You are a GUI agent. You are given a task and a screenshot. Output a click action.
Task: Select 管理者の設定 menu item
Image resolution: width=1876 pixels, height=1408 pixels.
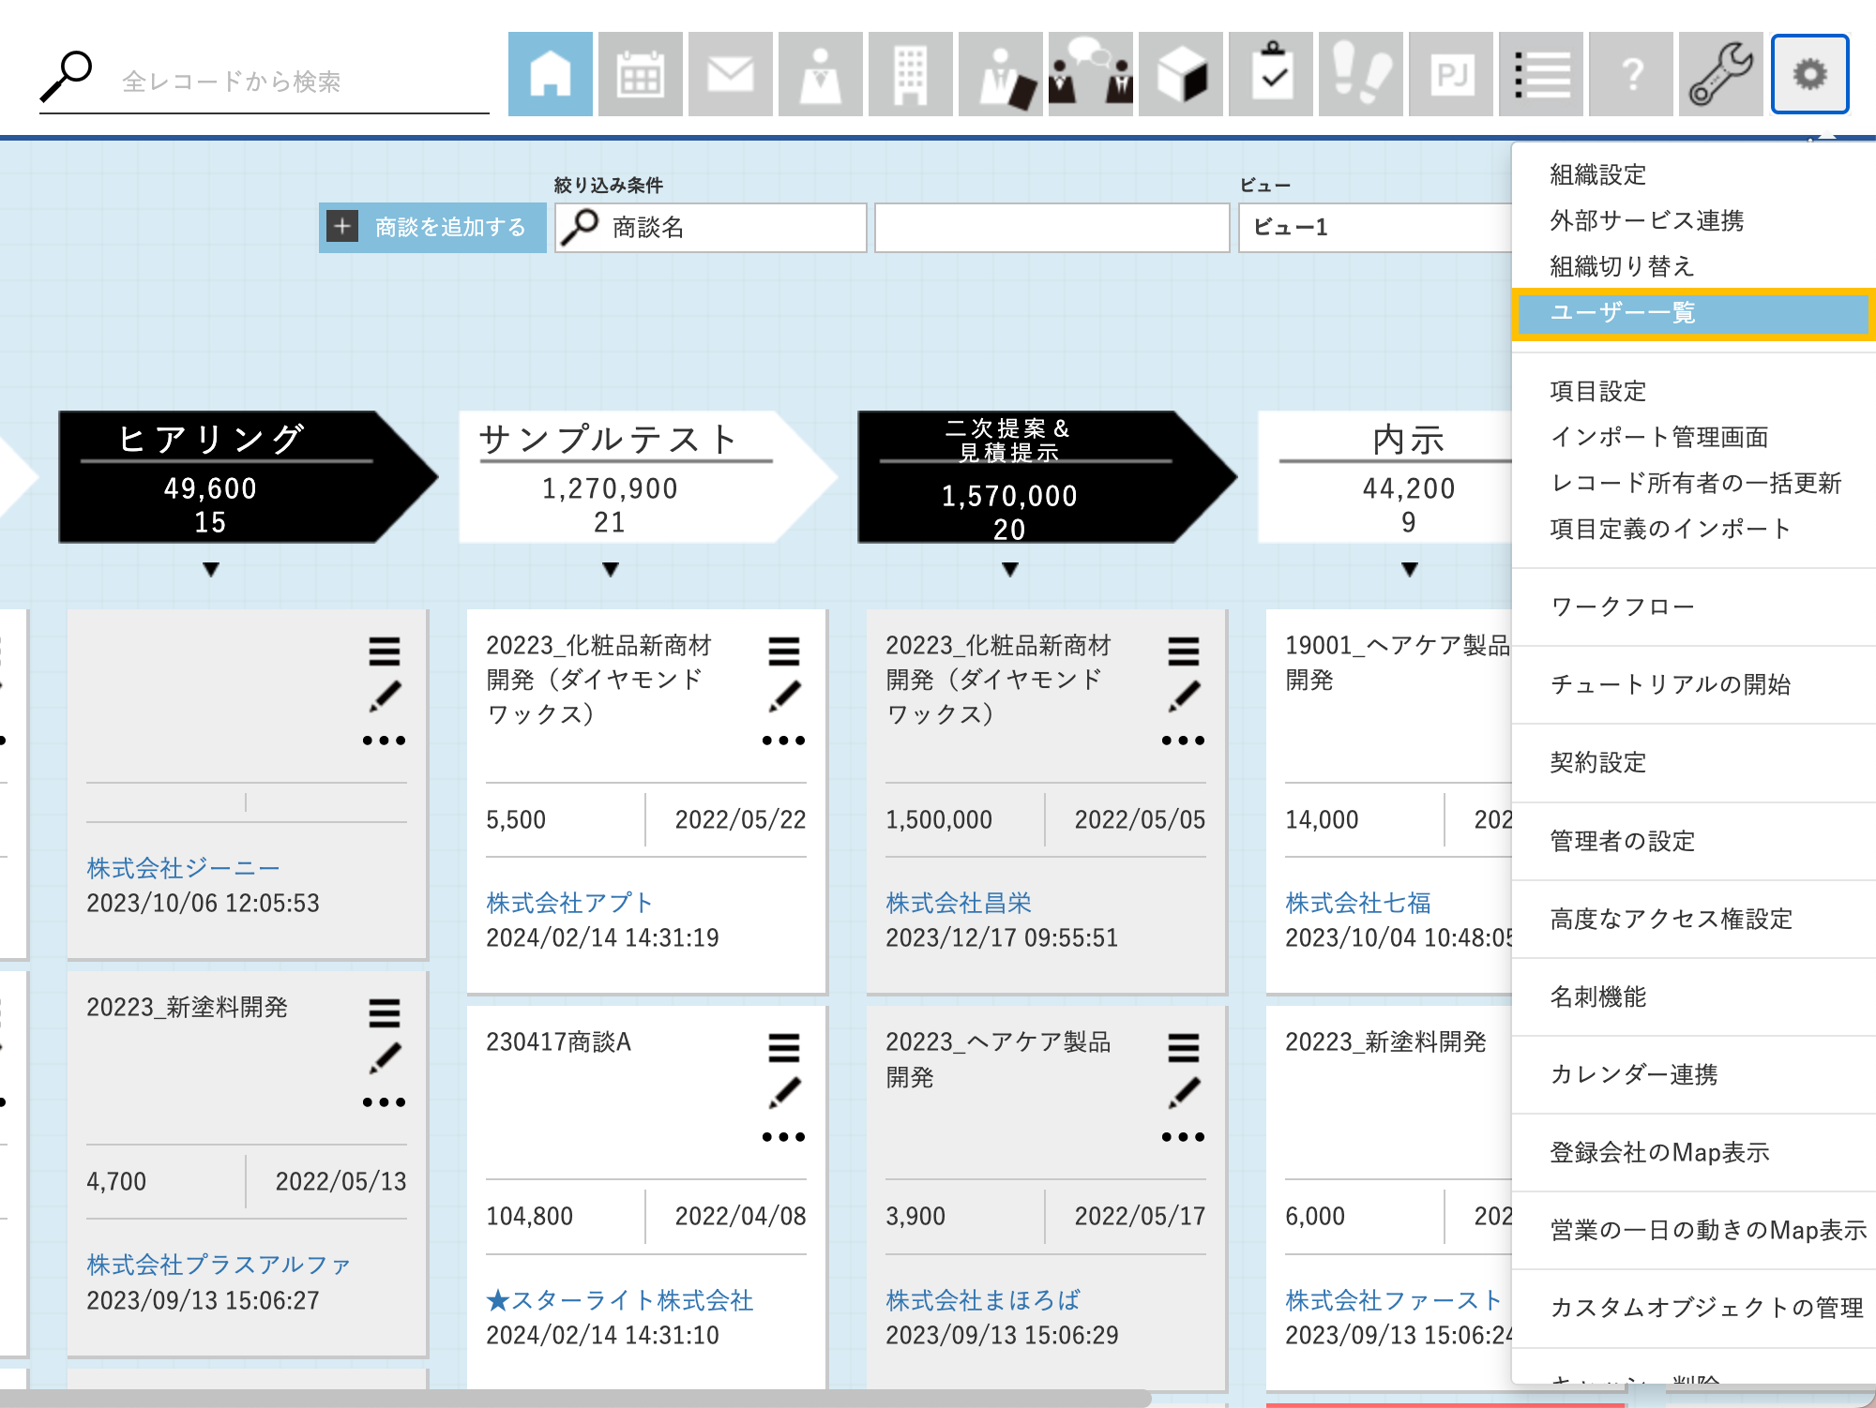1622,841
